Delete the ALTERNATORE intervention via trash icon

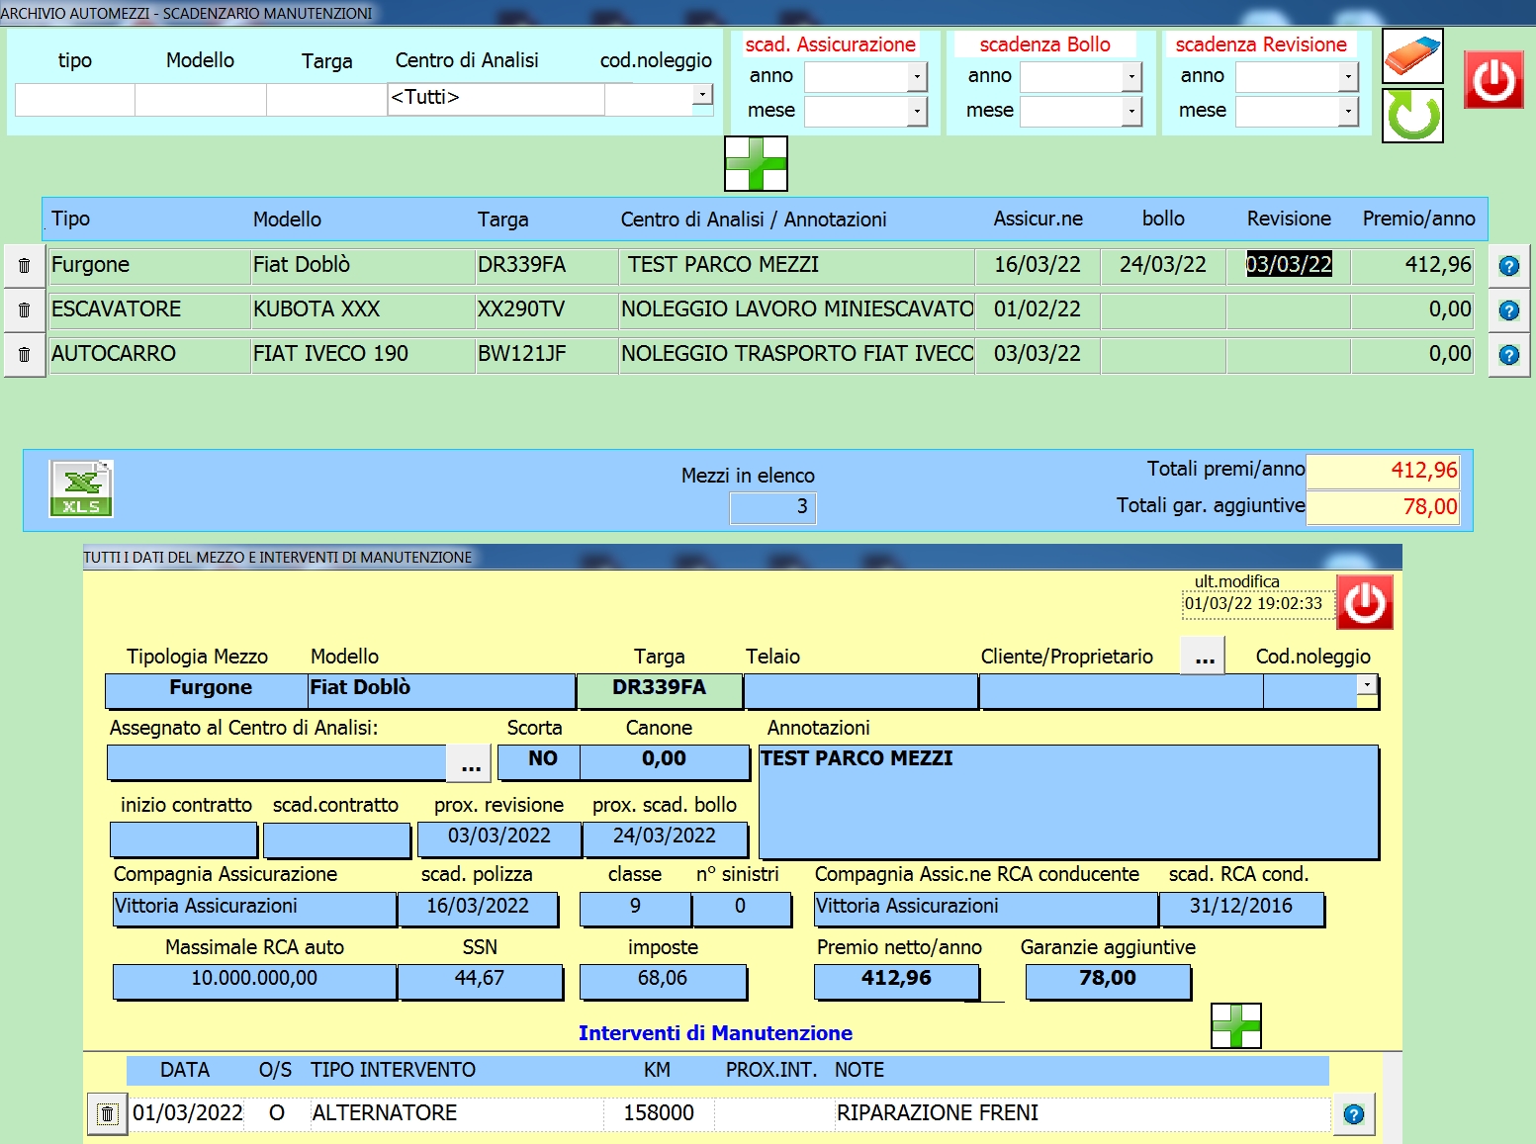(107, 1114)
